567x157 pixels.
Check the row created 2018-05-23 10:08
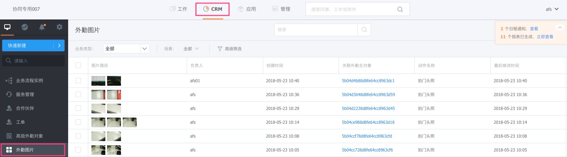[x=78, y=136]
